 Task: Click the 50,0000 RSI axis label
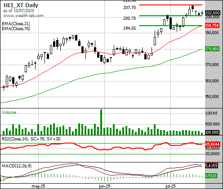click(213, 148)
